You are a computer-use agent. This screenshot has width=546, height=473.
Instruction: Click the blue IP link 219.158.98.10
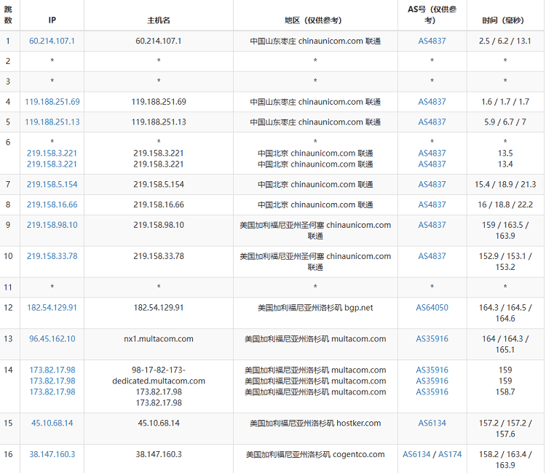[52, 225]
